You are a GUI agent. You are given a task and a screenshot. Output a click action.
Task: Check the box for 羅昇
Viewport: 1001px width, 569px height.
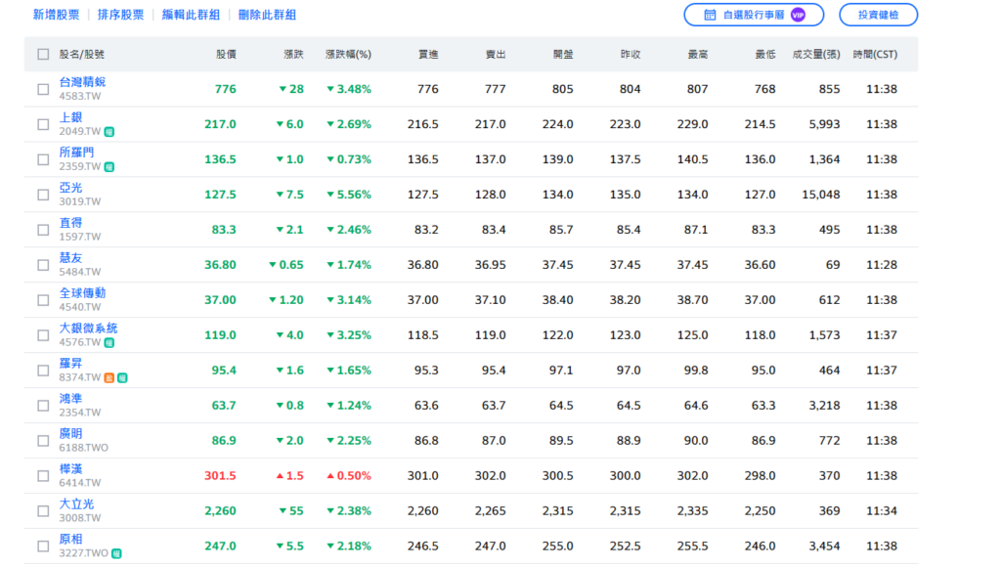click(43, 371)
